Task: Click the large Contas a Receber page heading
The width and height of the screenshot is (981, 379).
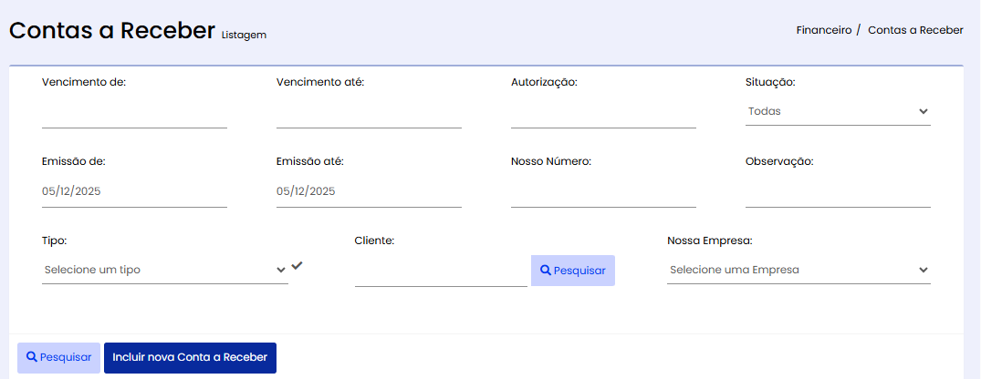Action: 112,30
